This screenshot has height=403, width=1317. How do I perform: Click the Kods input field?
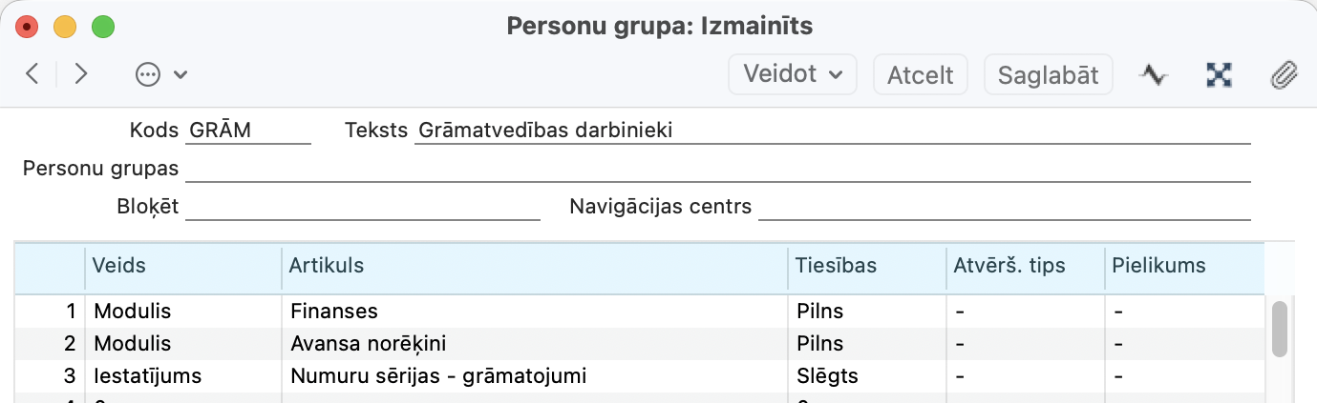coord(248,131)
